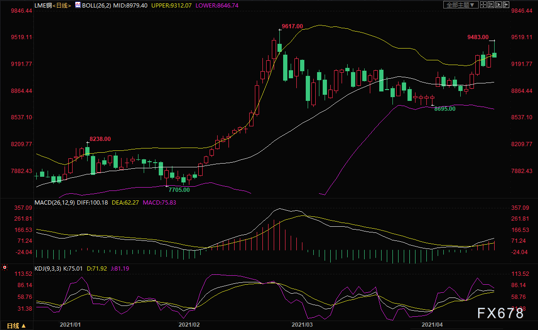The width and height of the screenshot is (538, 330).
Task: Click the 2021/03 date on the time axis
Action: tap(302, 325)
